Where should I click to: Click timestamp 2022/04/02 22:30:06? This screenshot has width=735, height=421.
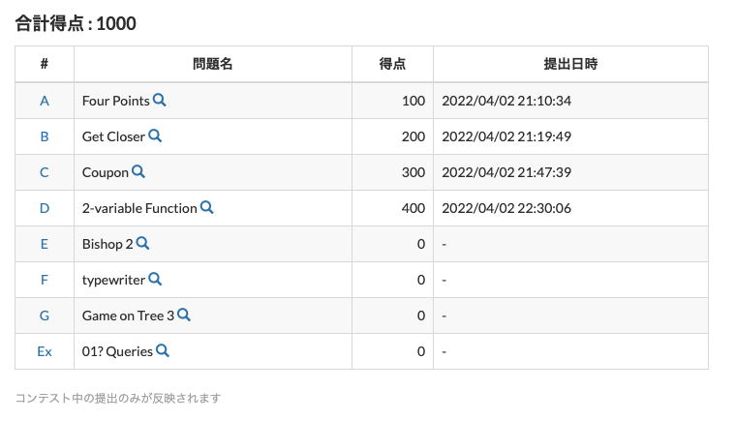coord(506,208)
